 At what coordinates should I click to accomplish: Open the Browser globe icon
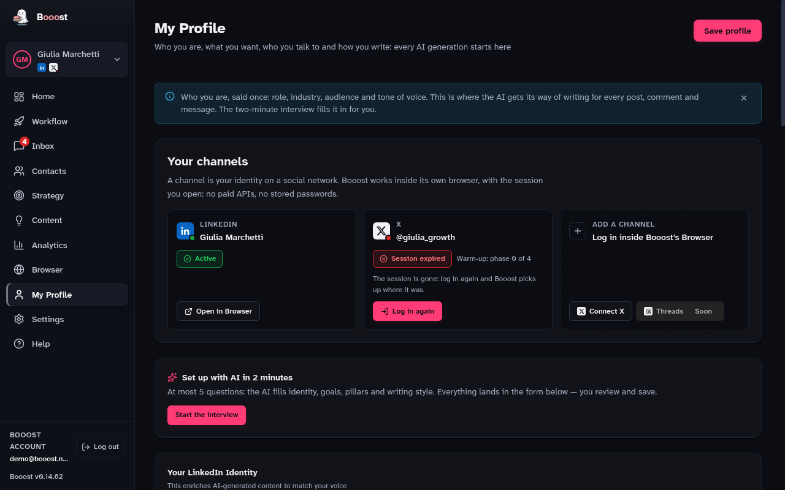click(x=19, y=269)
